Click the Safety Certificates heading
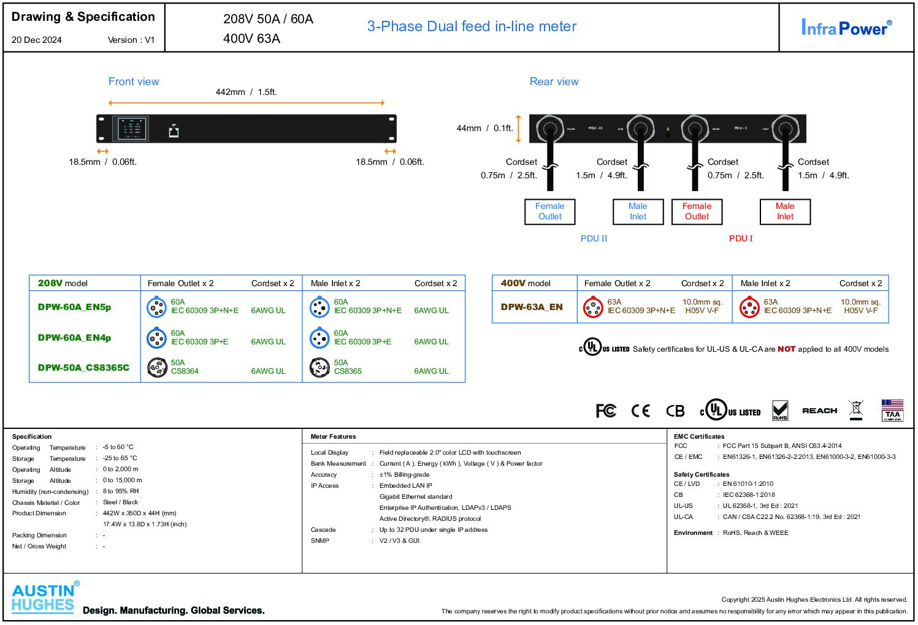Screen dimensions: 918x625 click(x=702, y=474)
